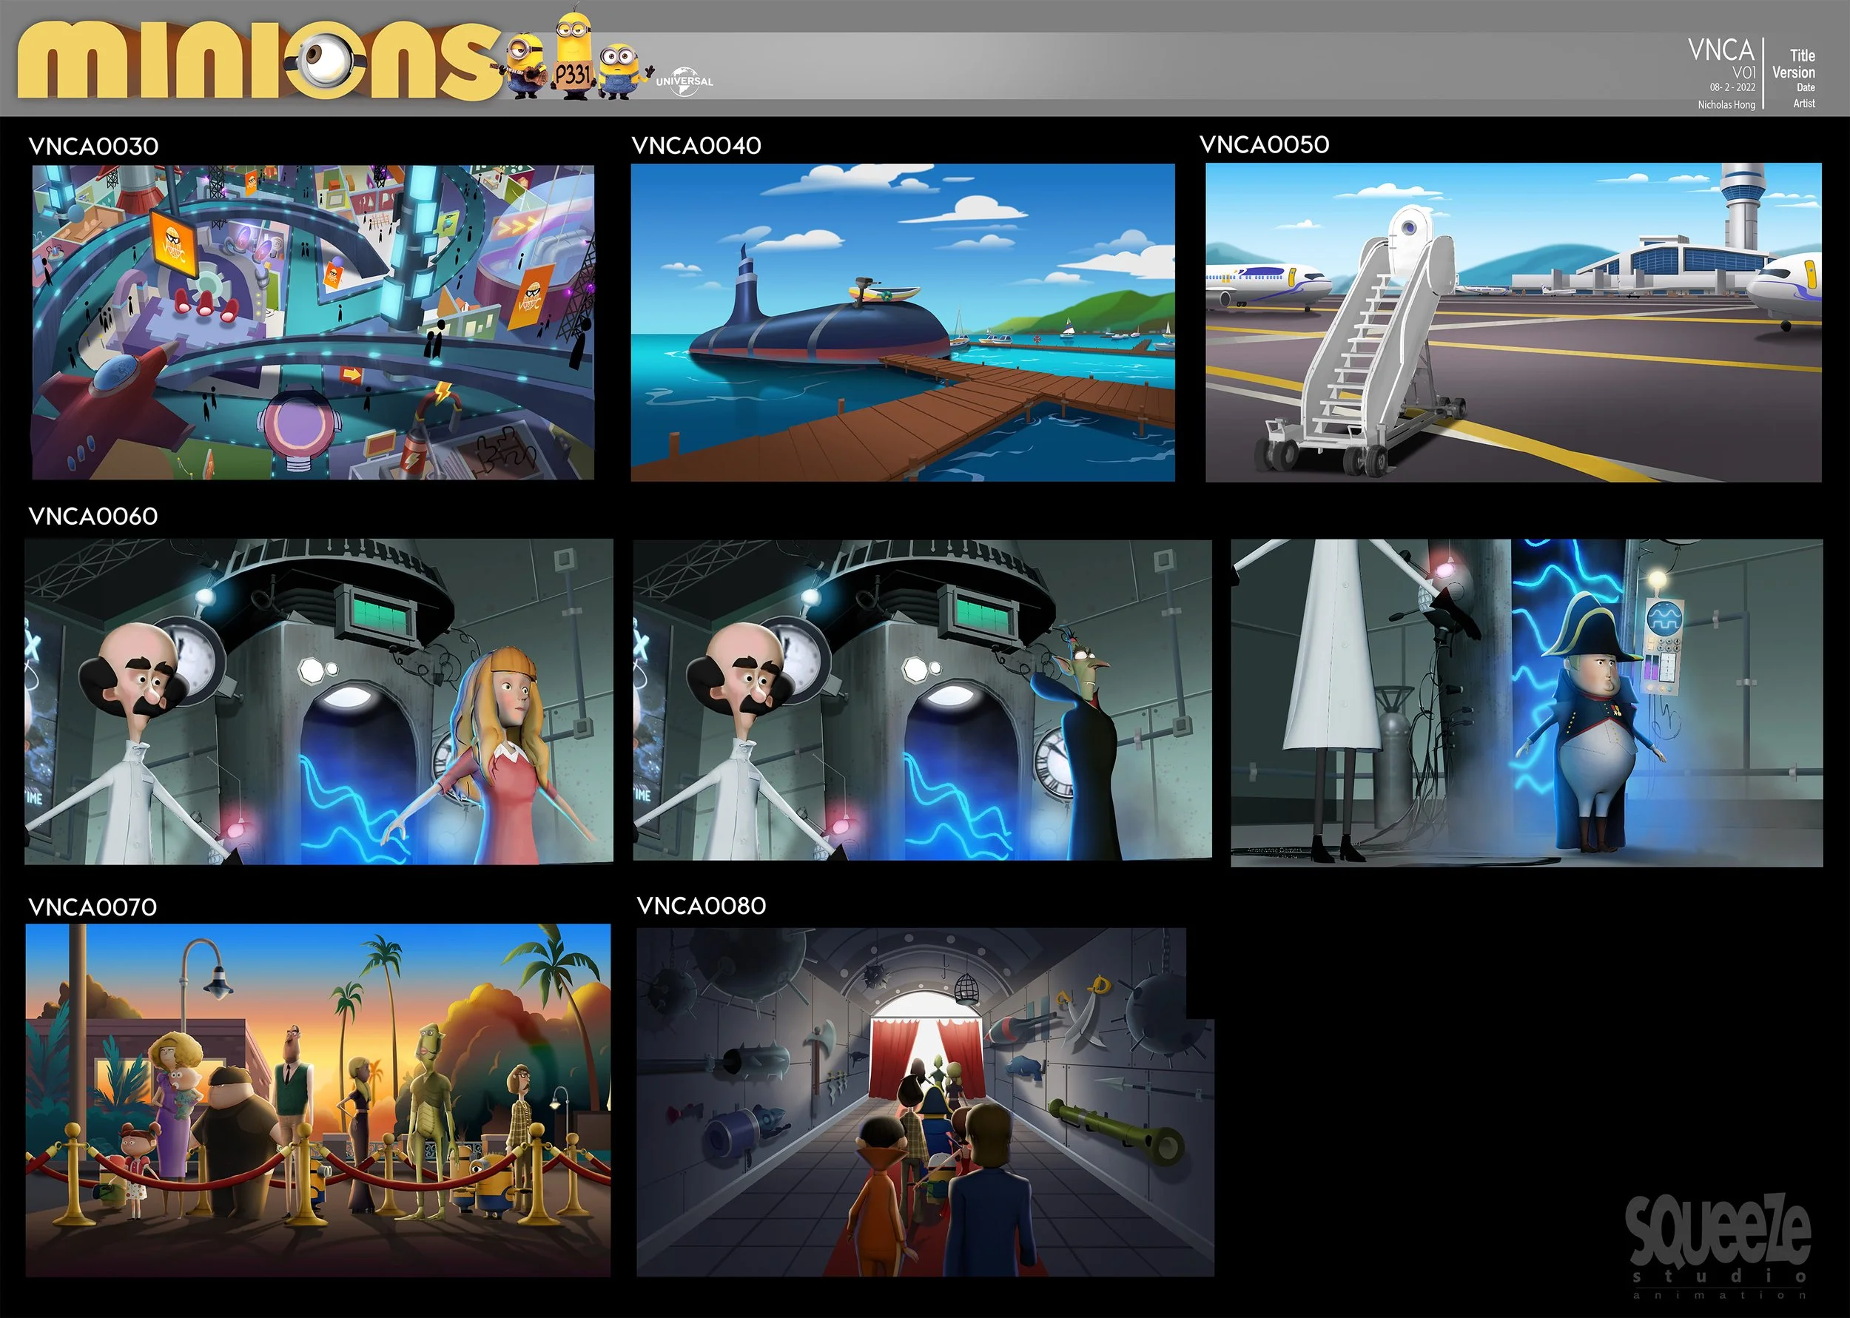Click the MINIONS title logo
The width and height of the screenshot is (1850, 1318).
coord(258,61)
